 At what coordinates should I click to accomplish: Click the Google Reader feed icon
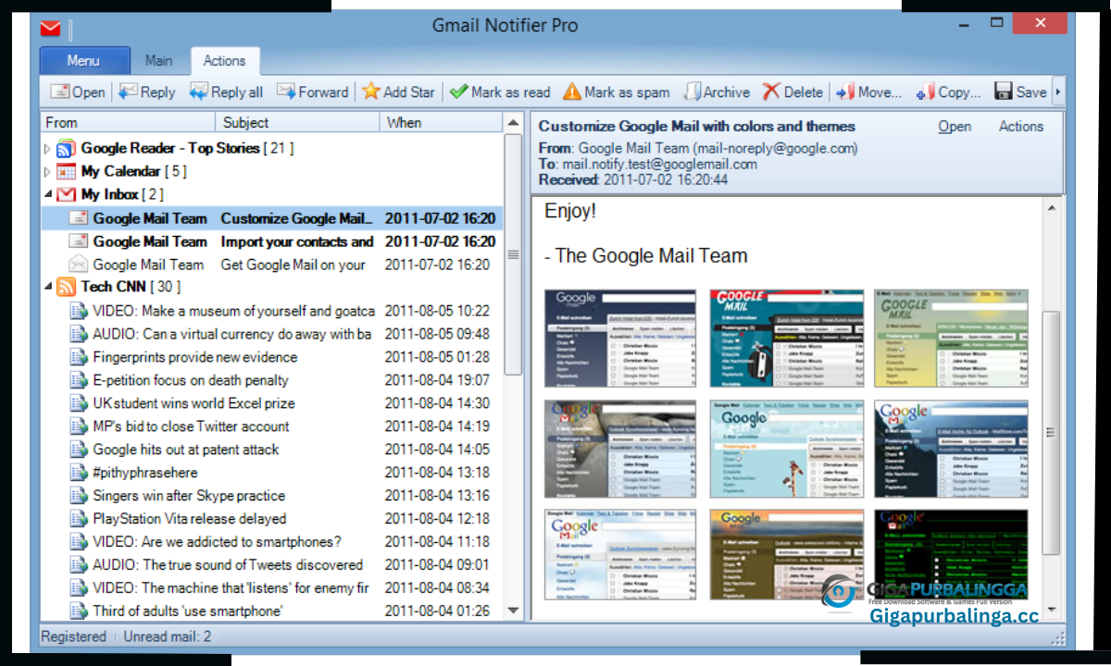[66, 148]
